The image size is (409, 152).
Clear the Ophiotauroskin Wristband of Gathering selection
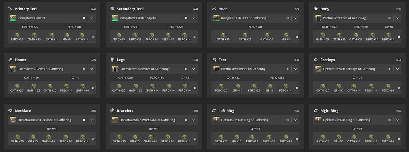click(186, 120)
